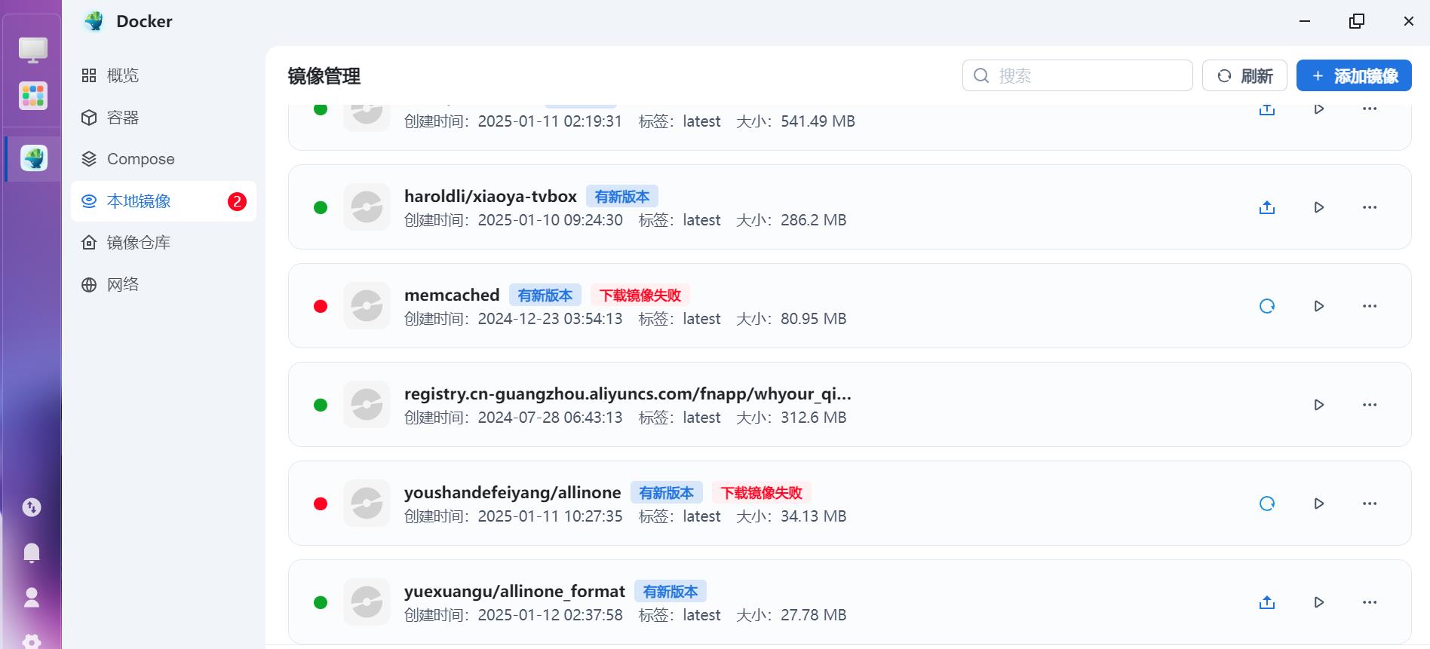Open the notification bell in the dock

pyautogui.click(x=32, y=553)
